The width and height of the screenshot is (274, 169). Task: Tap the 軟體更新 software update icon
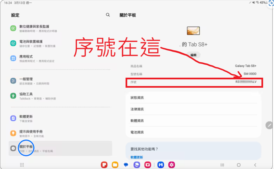tap(13, 118)
